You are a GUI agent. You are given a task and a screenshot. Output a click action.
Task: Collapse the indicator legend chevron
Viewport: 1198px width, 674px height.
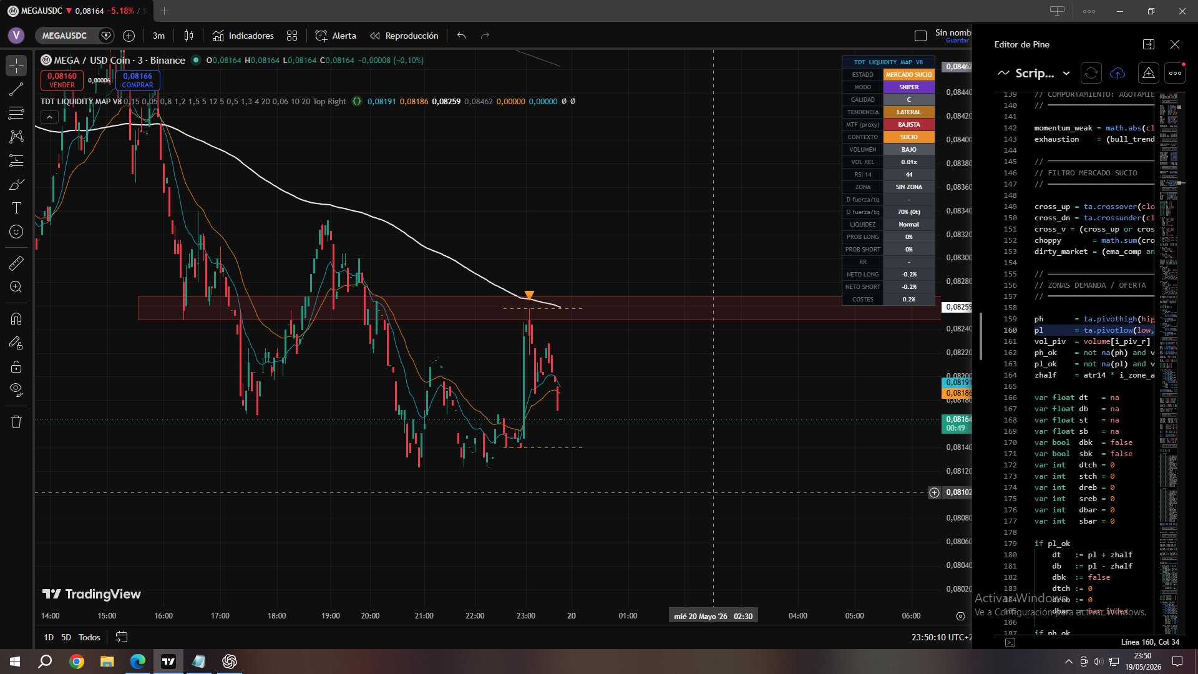49,117
